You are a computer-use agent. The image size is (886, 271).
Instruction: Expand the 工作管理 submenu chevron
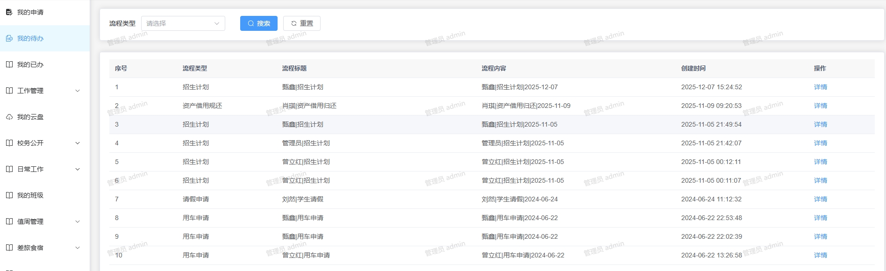point(78,91)
